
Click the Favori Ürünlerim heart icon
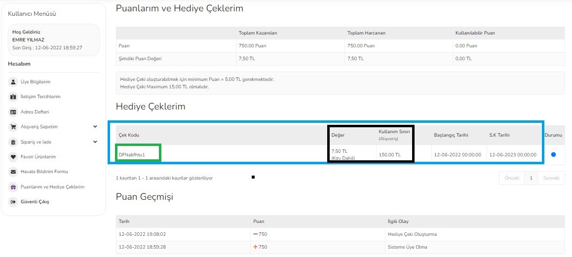tap(13, 157)
